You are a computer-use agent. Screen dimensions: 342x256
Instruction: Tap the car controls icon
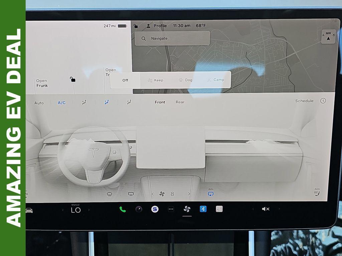pos(29,210)
